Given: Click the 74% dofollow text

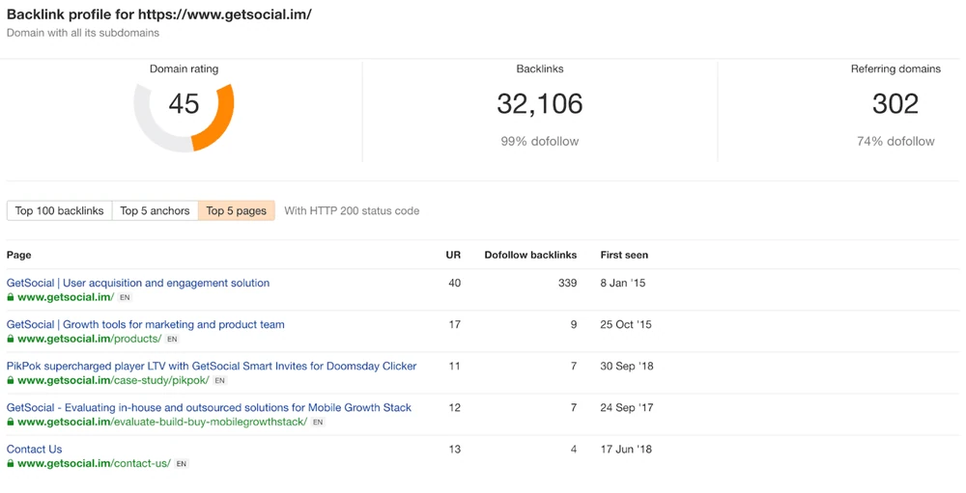Looking at the screenshot, I should point(895,142).
